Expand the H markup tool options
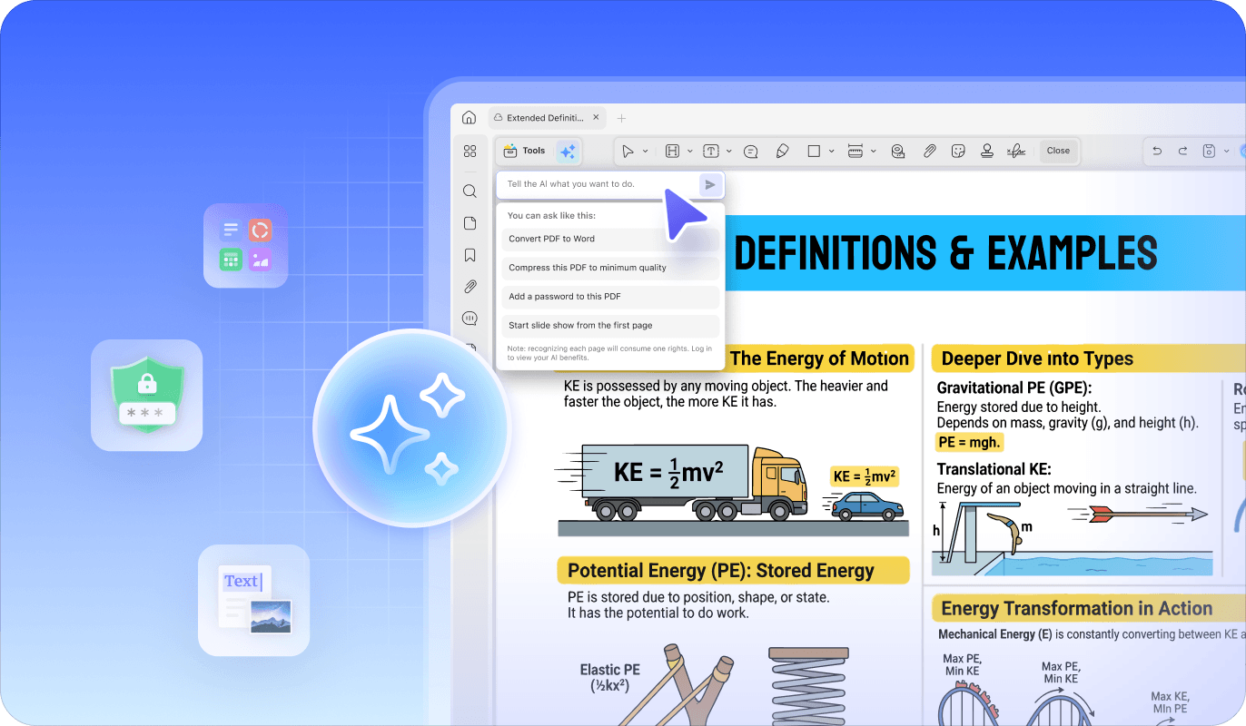This screenshot has height=726, width=1246. click(x=690, y=152)
